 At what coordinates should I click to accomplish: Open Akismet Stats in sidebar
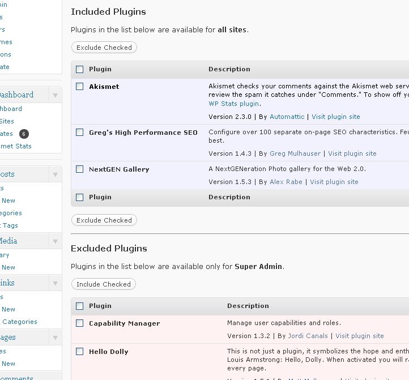point(16,146)
